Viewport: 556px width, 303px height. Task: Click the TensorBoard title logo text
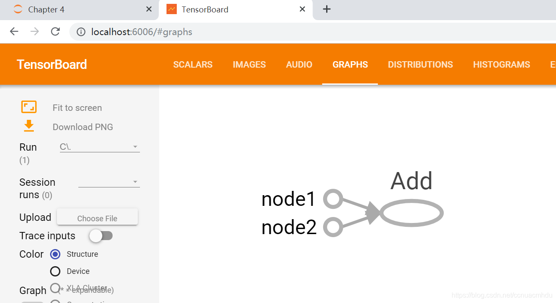click(x=52, y=65)
